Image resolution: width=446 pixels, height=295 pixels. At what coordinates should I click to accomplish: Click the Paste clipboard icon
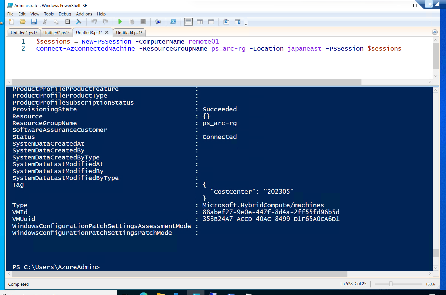[67, 22]
